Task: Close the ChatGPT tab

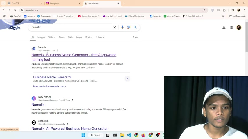Action: click(41, 3)
